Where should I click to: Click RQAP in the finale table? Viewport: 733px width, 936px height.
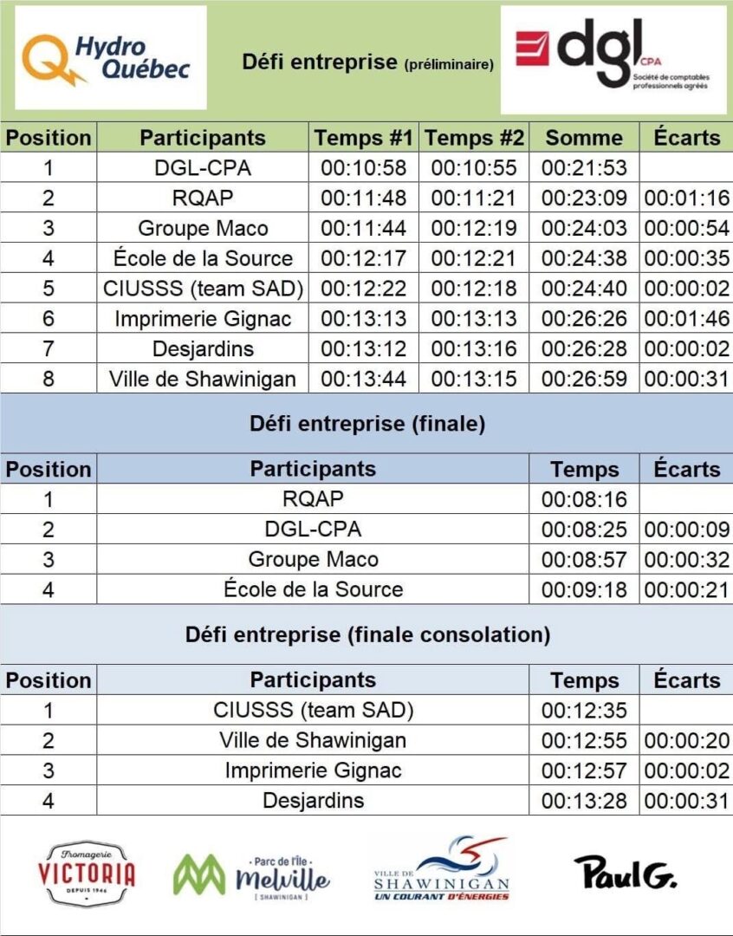[313, 498]
